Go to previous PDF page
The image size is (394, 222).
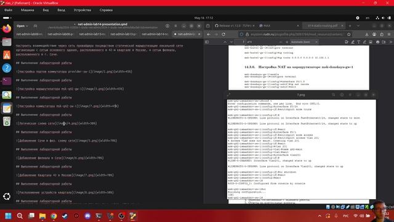pyautogui.click(x=225, y=42)
